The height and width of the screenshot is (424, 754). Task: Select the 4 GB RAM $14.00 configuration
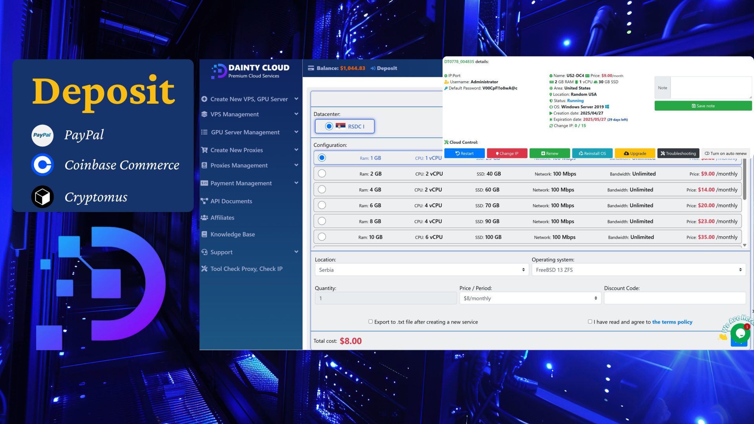pyautogui.click(x=322, y=189)
